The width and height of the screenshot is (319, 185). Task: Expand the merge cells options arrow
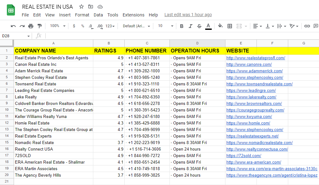[246, 26]
